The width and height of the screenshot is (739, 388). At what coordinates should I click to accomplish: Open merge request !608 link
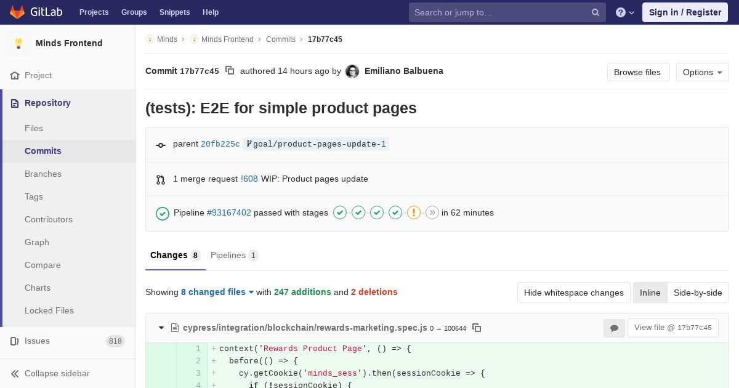pyautogui.click(x=249, y=179)
